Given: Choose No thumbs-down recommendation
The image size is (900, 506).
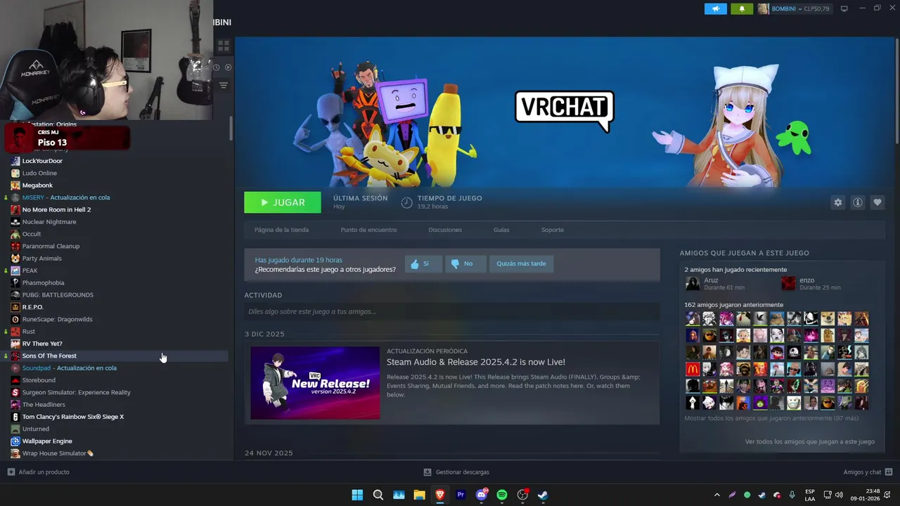Looking at the screenshot, I should pyautogui.click(x=465, y=264).
